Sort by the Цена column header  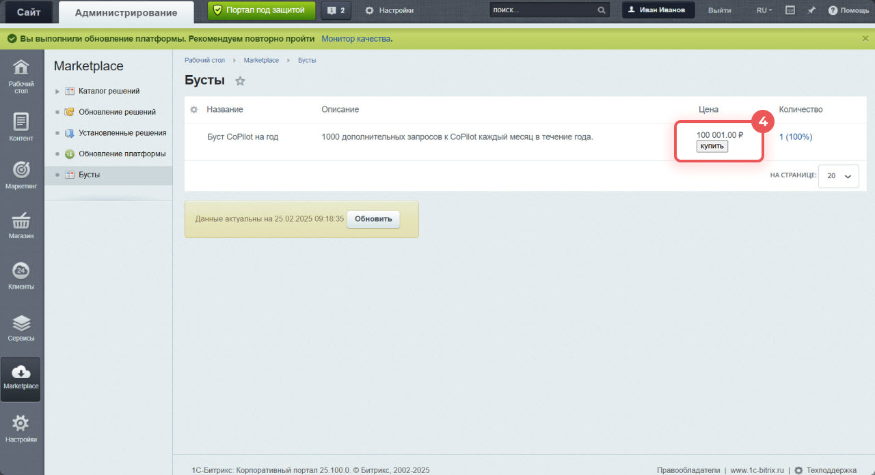point(708,109)
